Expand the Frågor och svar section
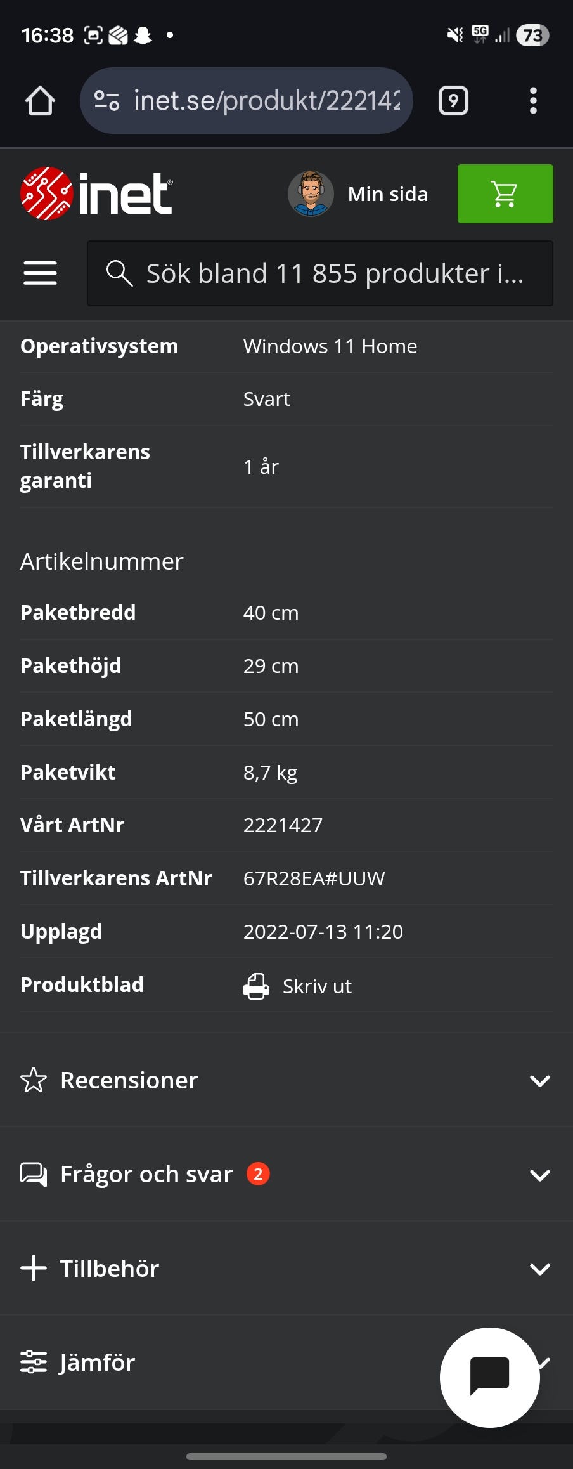 click(x=538, y=1174)
